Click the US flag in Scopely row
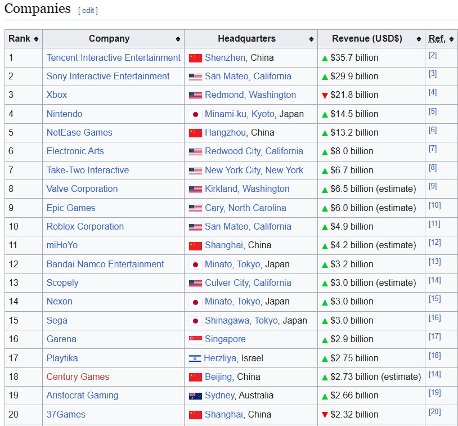This screenshot has width=458, height=426. point(195,284)
